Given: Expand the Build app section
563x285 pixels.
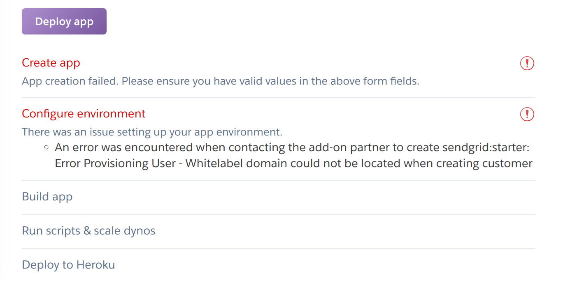Looking at the screenshot, I should (x=47, y=197).
